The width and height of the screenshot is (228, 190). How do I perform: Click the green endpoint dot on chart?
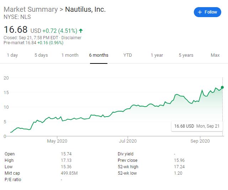[x=222, y=87]
